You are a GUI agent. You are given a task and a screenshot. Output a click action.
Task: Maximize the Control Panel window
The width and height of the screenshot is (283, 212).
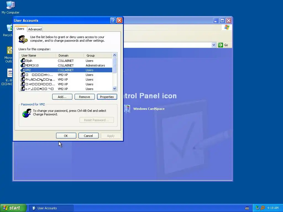pyautogui.click(x=222, y=20)
